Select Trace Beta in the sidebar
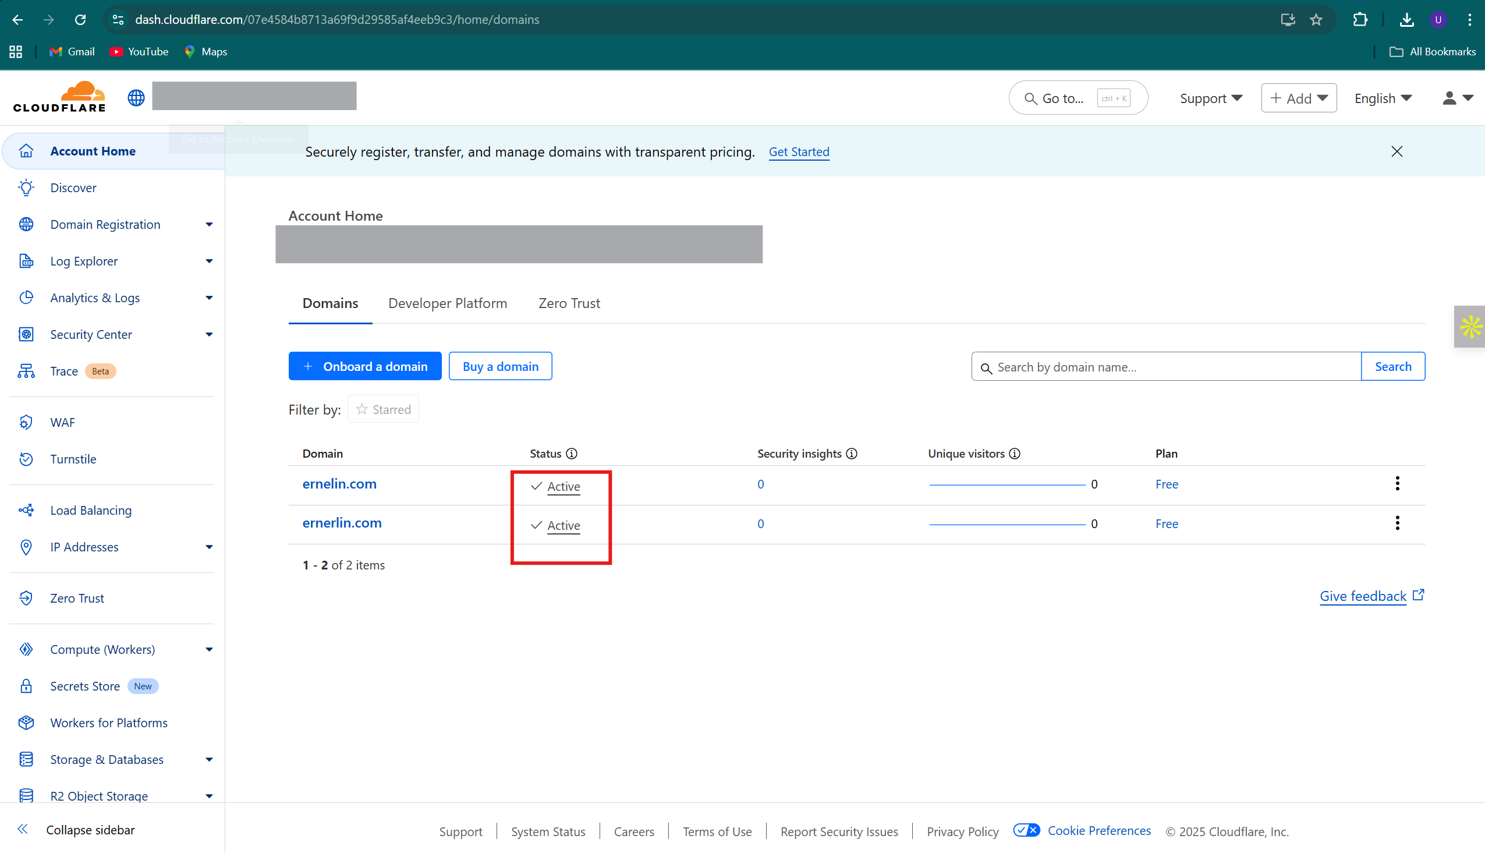 point(65,371)
